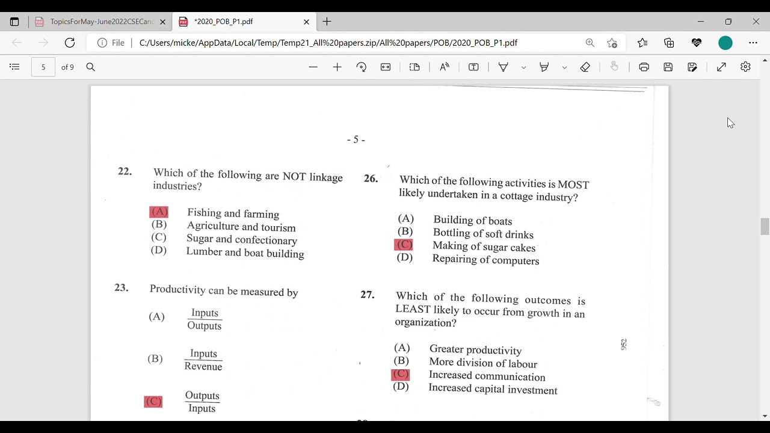This screenshot has width=770, height=433.
Task: Click 'More division of labour' option
Action: [x=483, y=363]
